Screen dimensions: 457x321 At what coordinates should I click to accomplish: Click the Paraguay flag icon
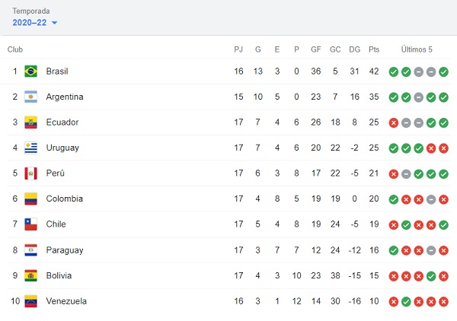coord(30,250)
